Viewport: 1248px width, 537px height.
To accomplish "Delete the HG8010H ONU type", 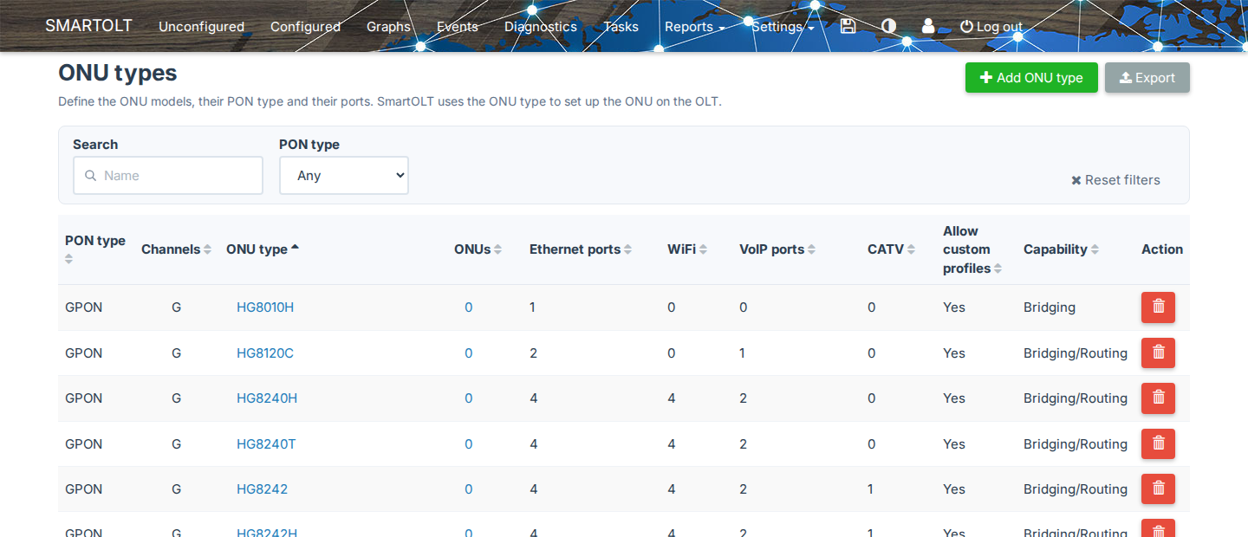I will pyautogui.click(x=1158, y=307).
